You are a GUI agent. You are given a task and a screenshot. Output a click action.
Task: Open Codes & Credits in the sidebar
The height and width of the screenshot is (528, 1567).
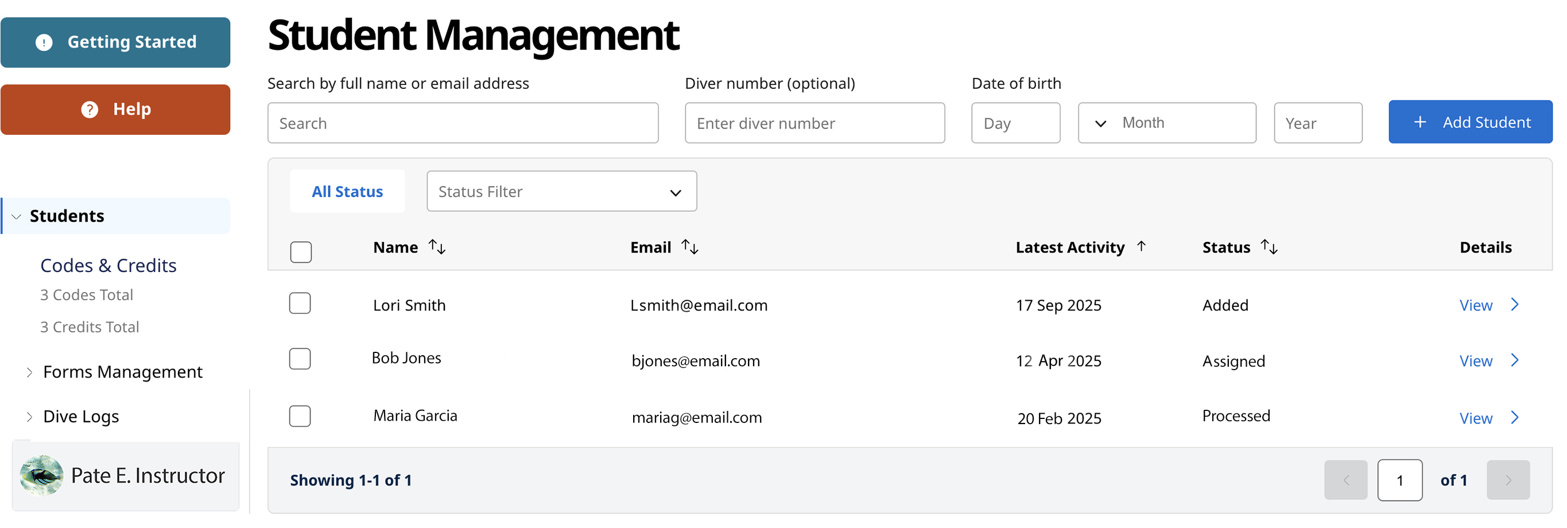coord(108,266)
